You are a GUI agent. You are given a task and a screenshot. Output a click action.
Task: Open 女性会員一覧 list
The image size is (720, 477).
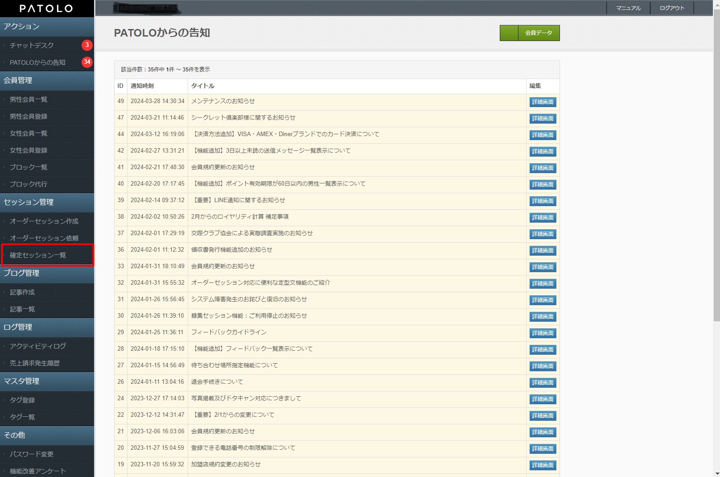point(47,133)
